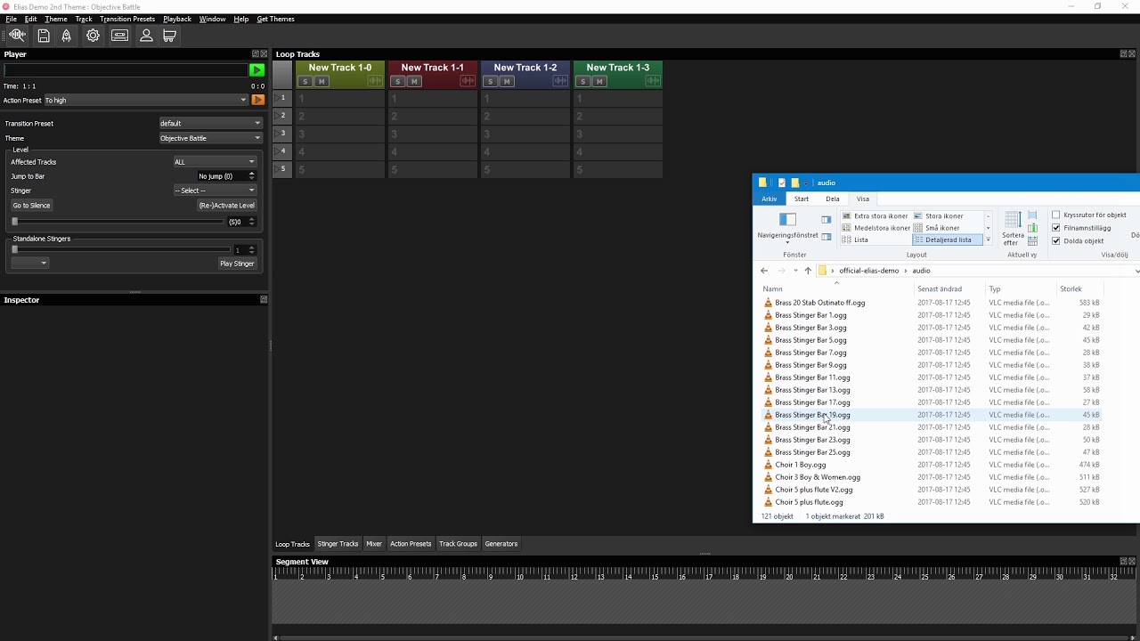
Task: Enable the Kryssrutor för objekt checkbox
Action: pyautogui.click(x=1056, y=215)
